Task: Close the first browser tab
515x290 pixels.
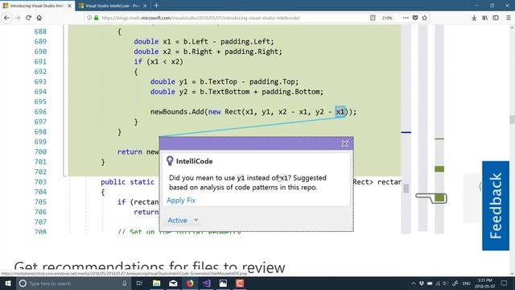Action: coord(70,6)
